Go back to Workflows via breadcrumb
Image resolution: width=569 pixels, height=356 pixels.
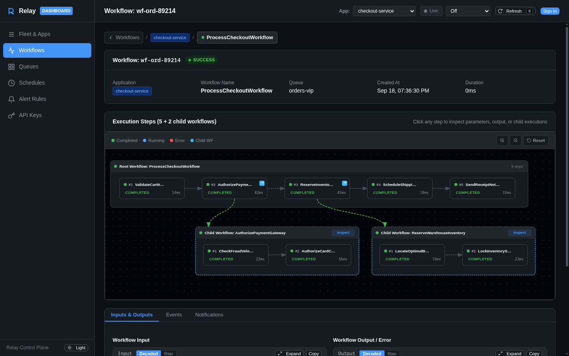pyautogui.click(x=124, y=38)
